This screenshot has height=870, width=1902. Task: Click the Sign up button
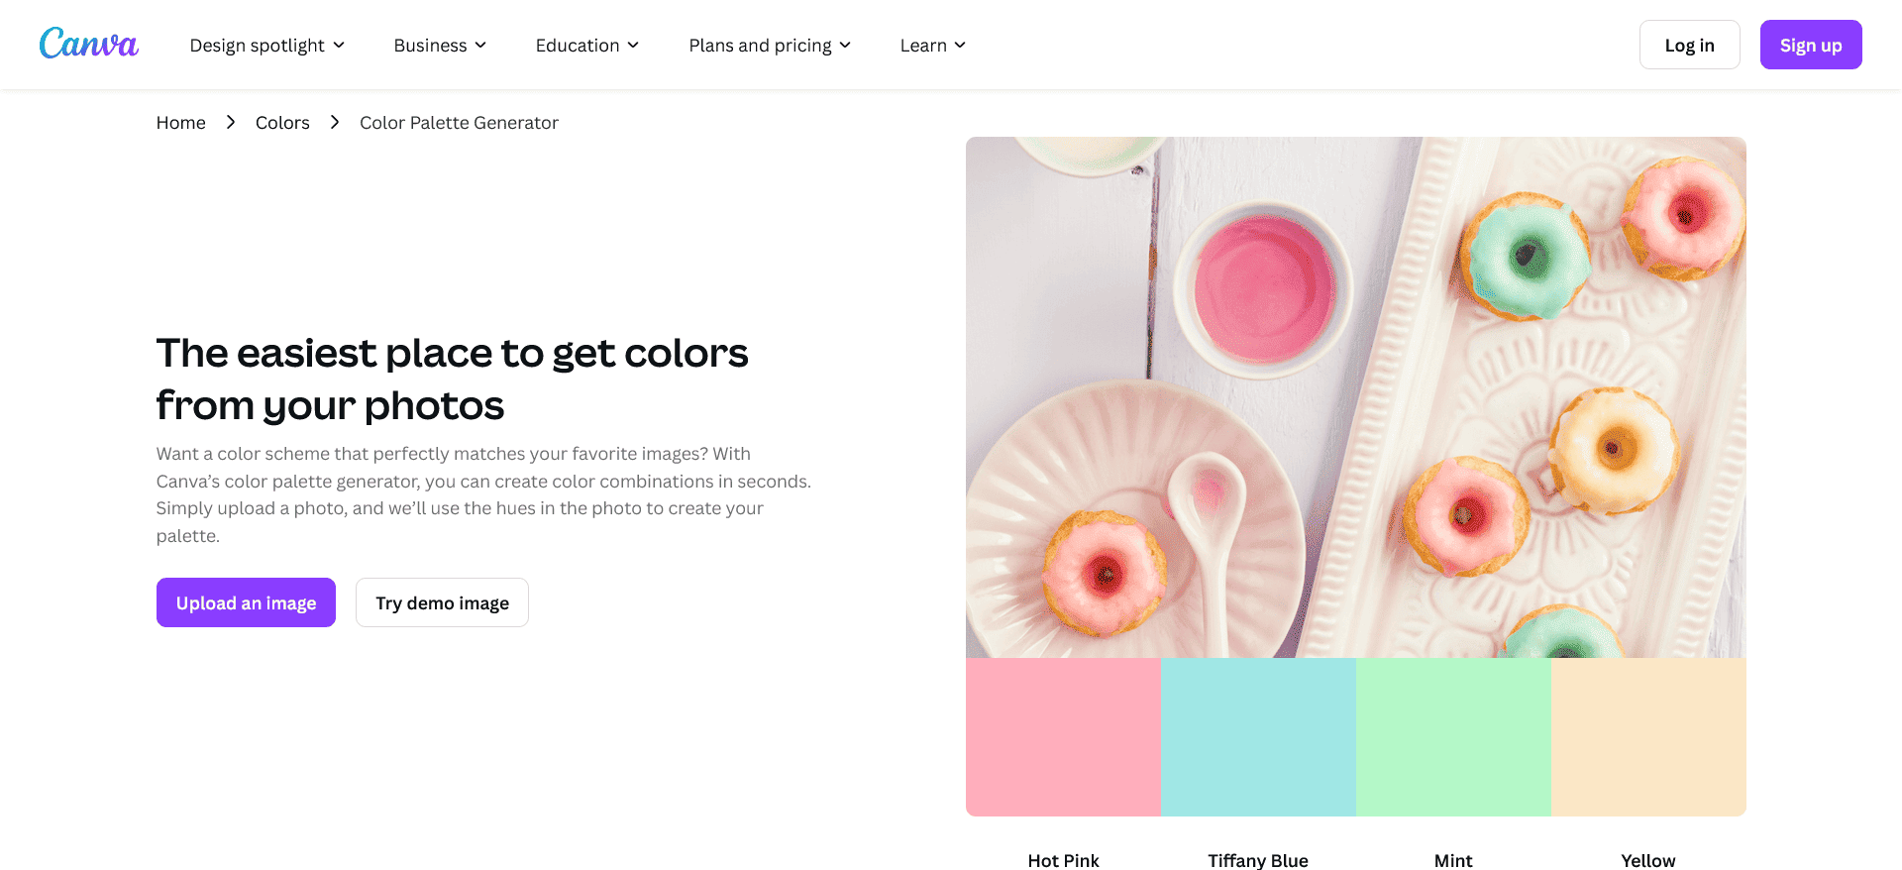click(x=1810, y=44)
